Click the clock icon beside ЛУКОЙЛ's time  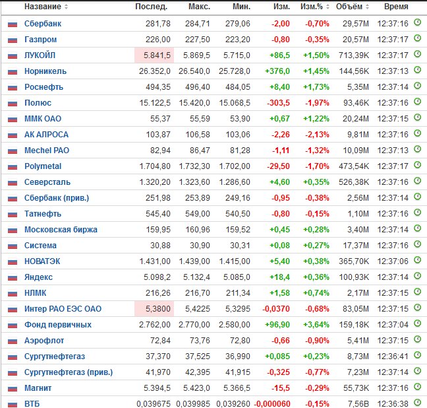pyautogui.click(x=417, y=54)
